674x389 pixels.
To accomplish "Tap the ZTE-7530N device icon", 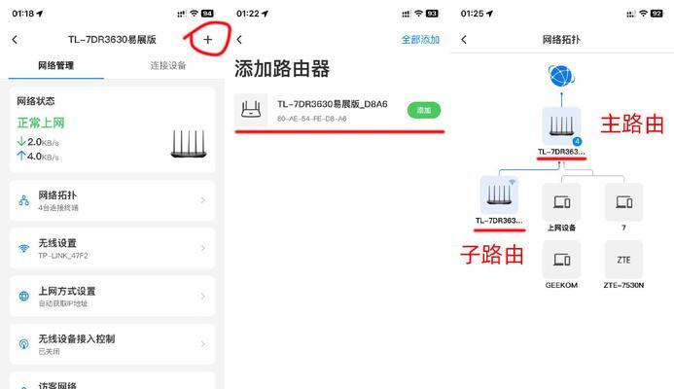I will pyautogui.click(x=623, y=260).
